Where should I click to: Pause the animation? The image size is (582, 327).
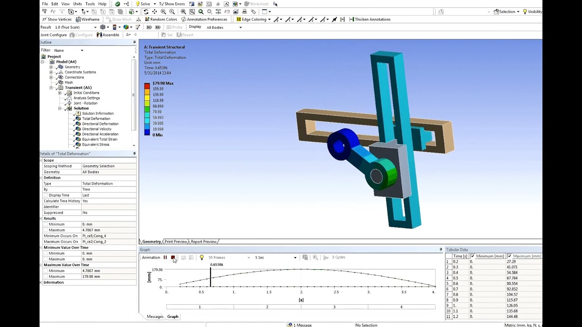pos(165,258)
